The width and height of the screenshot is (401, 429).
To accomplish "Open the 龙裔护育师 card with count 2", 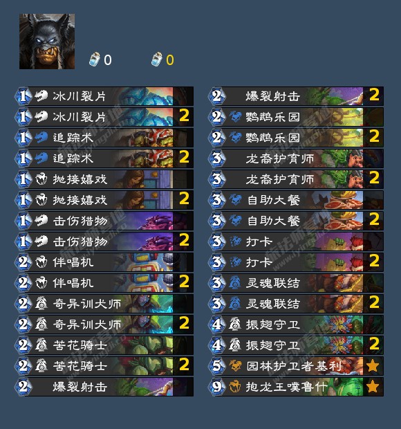I will [x=296, y=179].
